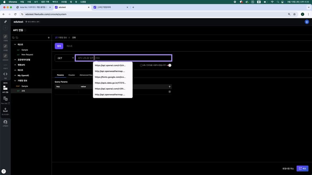The image size is (312, 175).
Task: Open the GET method dropdown
Action: [65, 58]
